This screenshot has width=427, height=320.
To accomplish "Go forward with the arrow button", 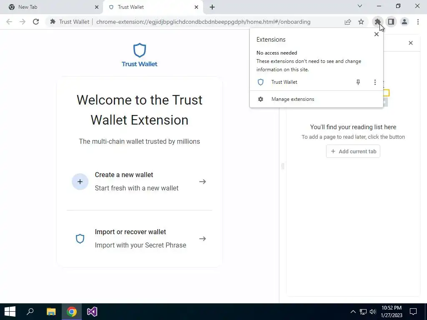I will 23,22.
